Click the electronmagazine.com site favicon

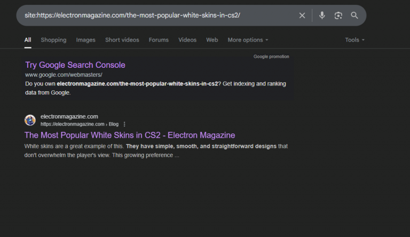coord(30,120)
